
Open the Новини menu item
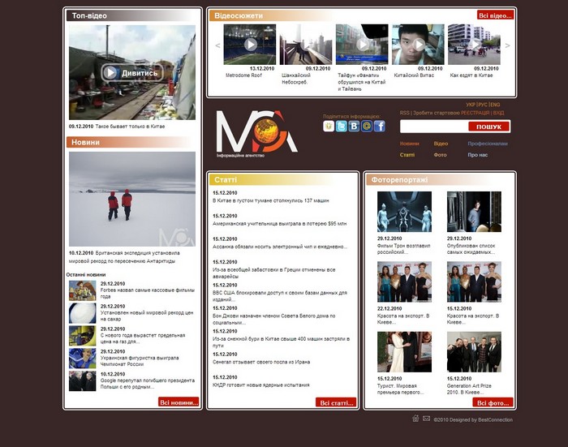click(x=410, y=144)
